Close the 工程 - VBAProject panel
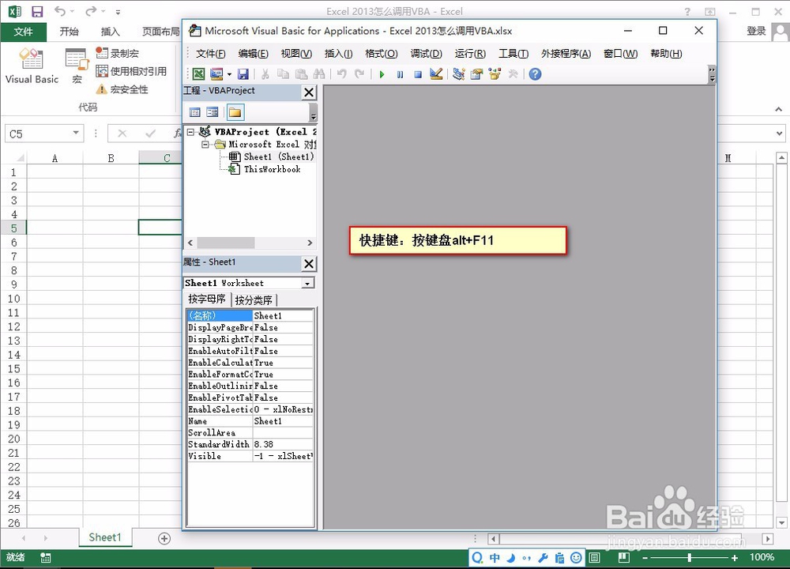790x569 pixels. (x=309, y=92)
